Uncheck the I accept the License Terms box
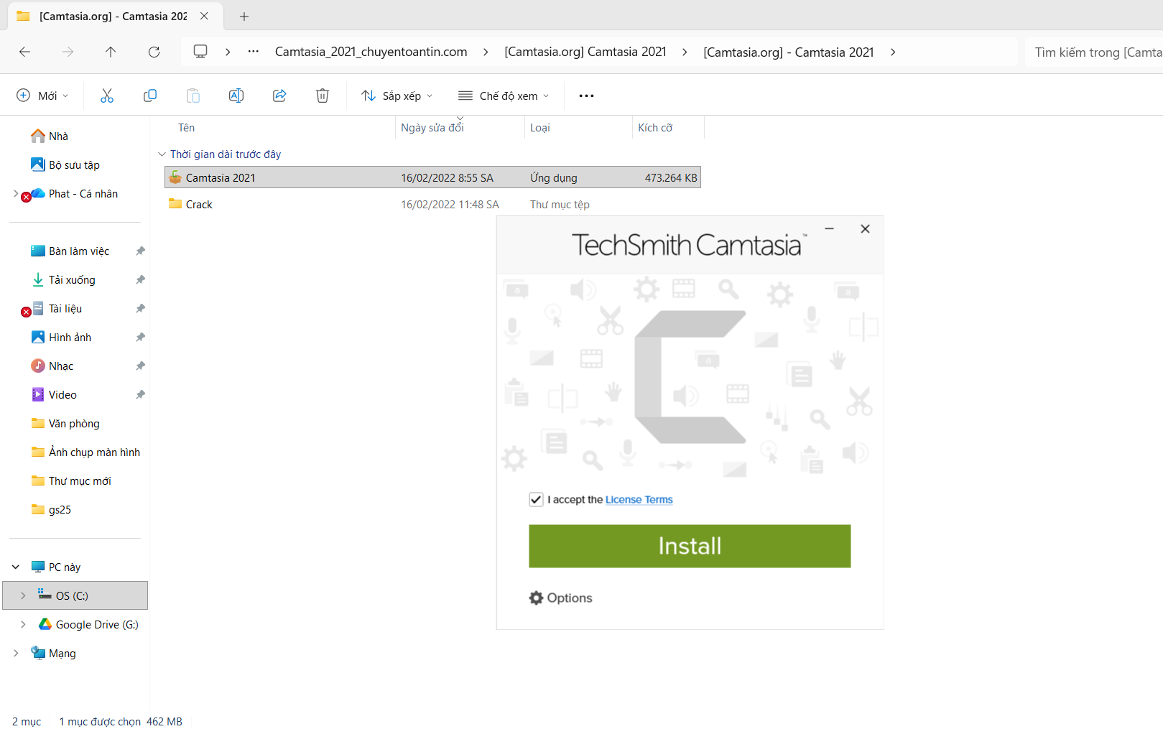Viewport: 1163px width, 729px height. (536, 500)
